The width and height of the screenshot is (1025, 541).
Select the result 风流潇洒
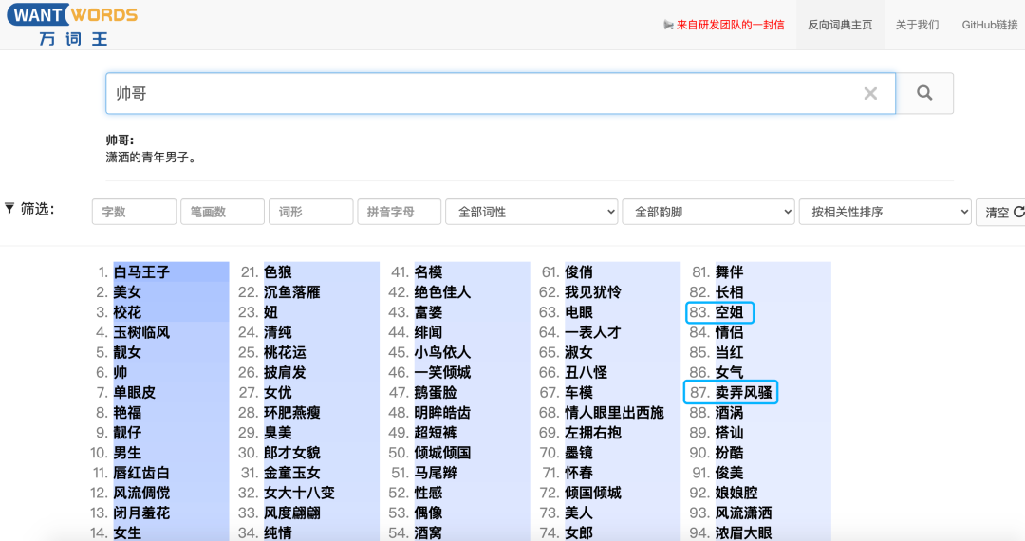click(743, 513)
